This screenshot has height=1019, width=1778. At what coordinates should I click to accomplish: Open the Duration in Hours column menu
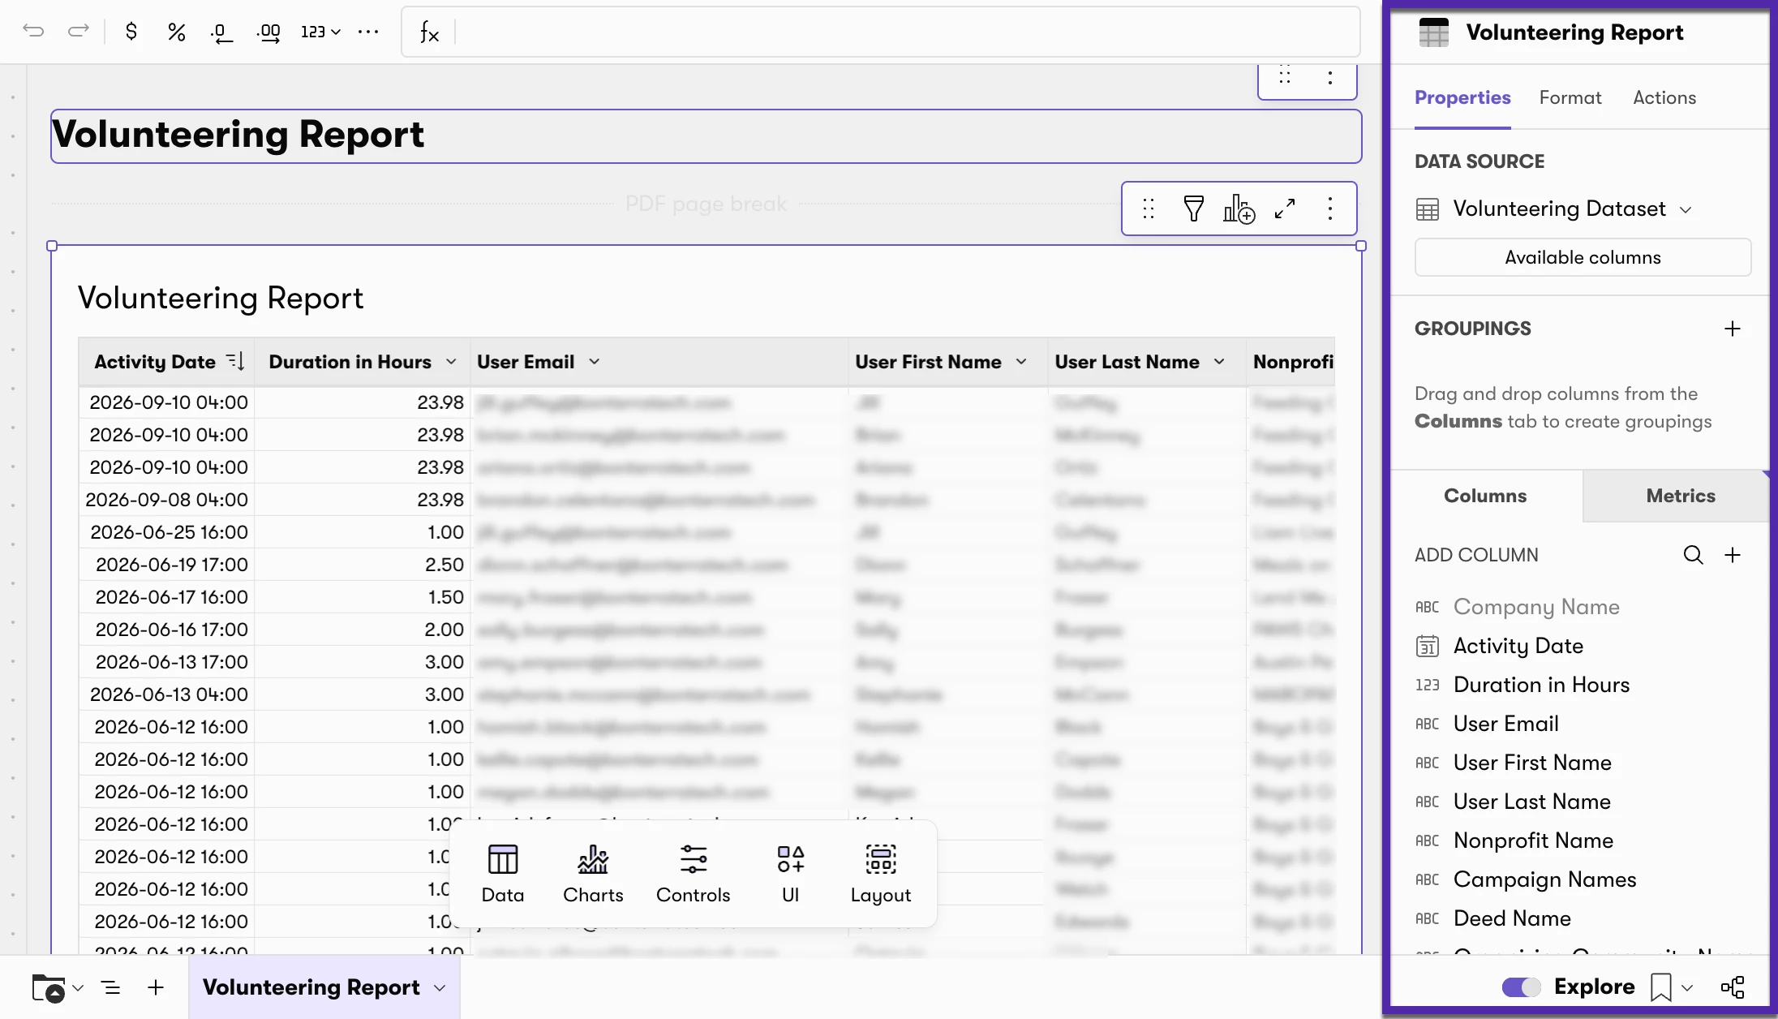(451, 362)
